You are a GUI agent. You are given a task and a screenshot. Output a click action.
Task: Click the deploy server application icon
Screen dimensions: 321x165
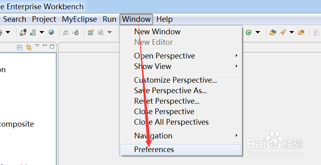click(x=23, y=32)
